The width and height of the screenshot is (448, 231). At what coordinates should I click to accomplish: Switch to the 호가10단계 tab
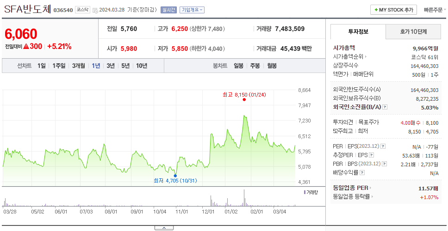(413, 32)
